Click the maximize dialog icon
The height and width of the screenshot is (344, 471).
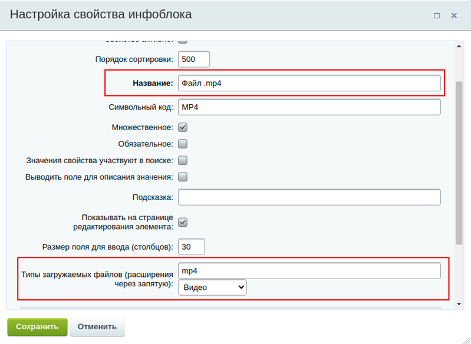point(437,16)
